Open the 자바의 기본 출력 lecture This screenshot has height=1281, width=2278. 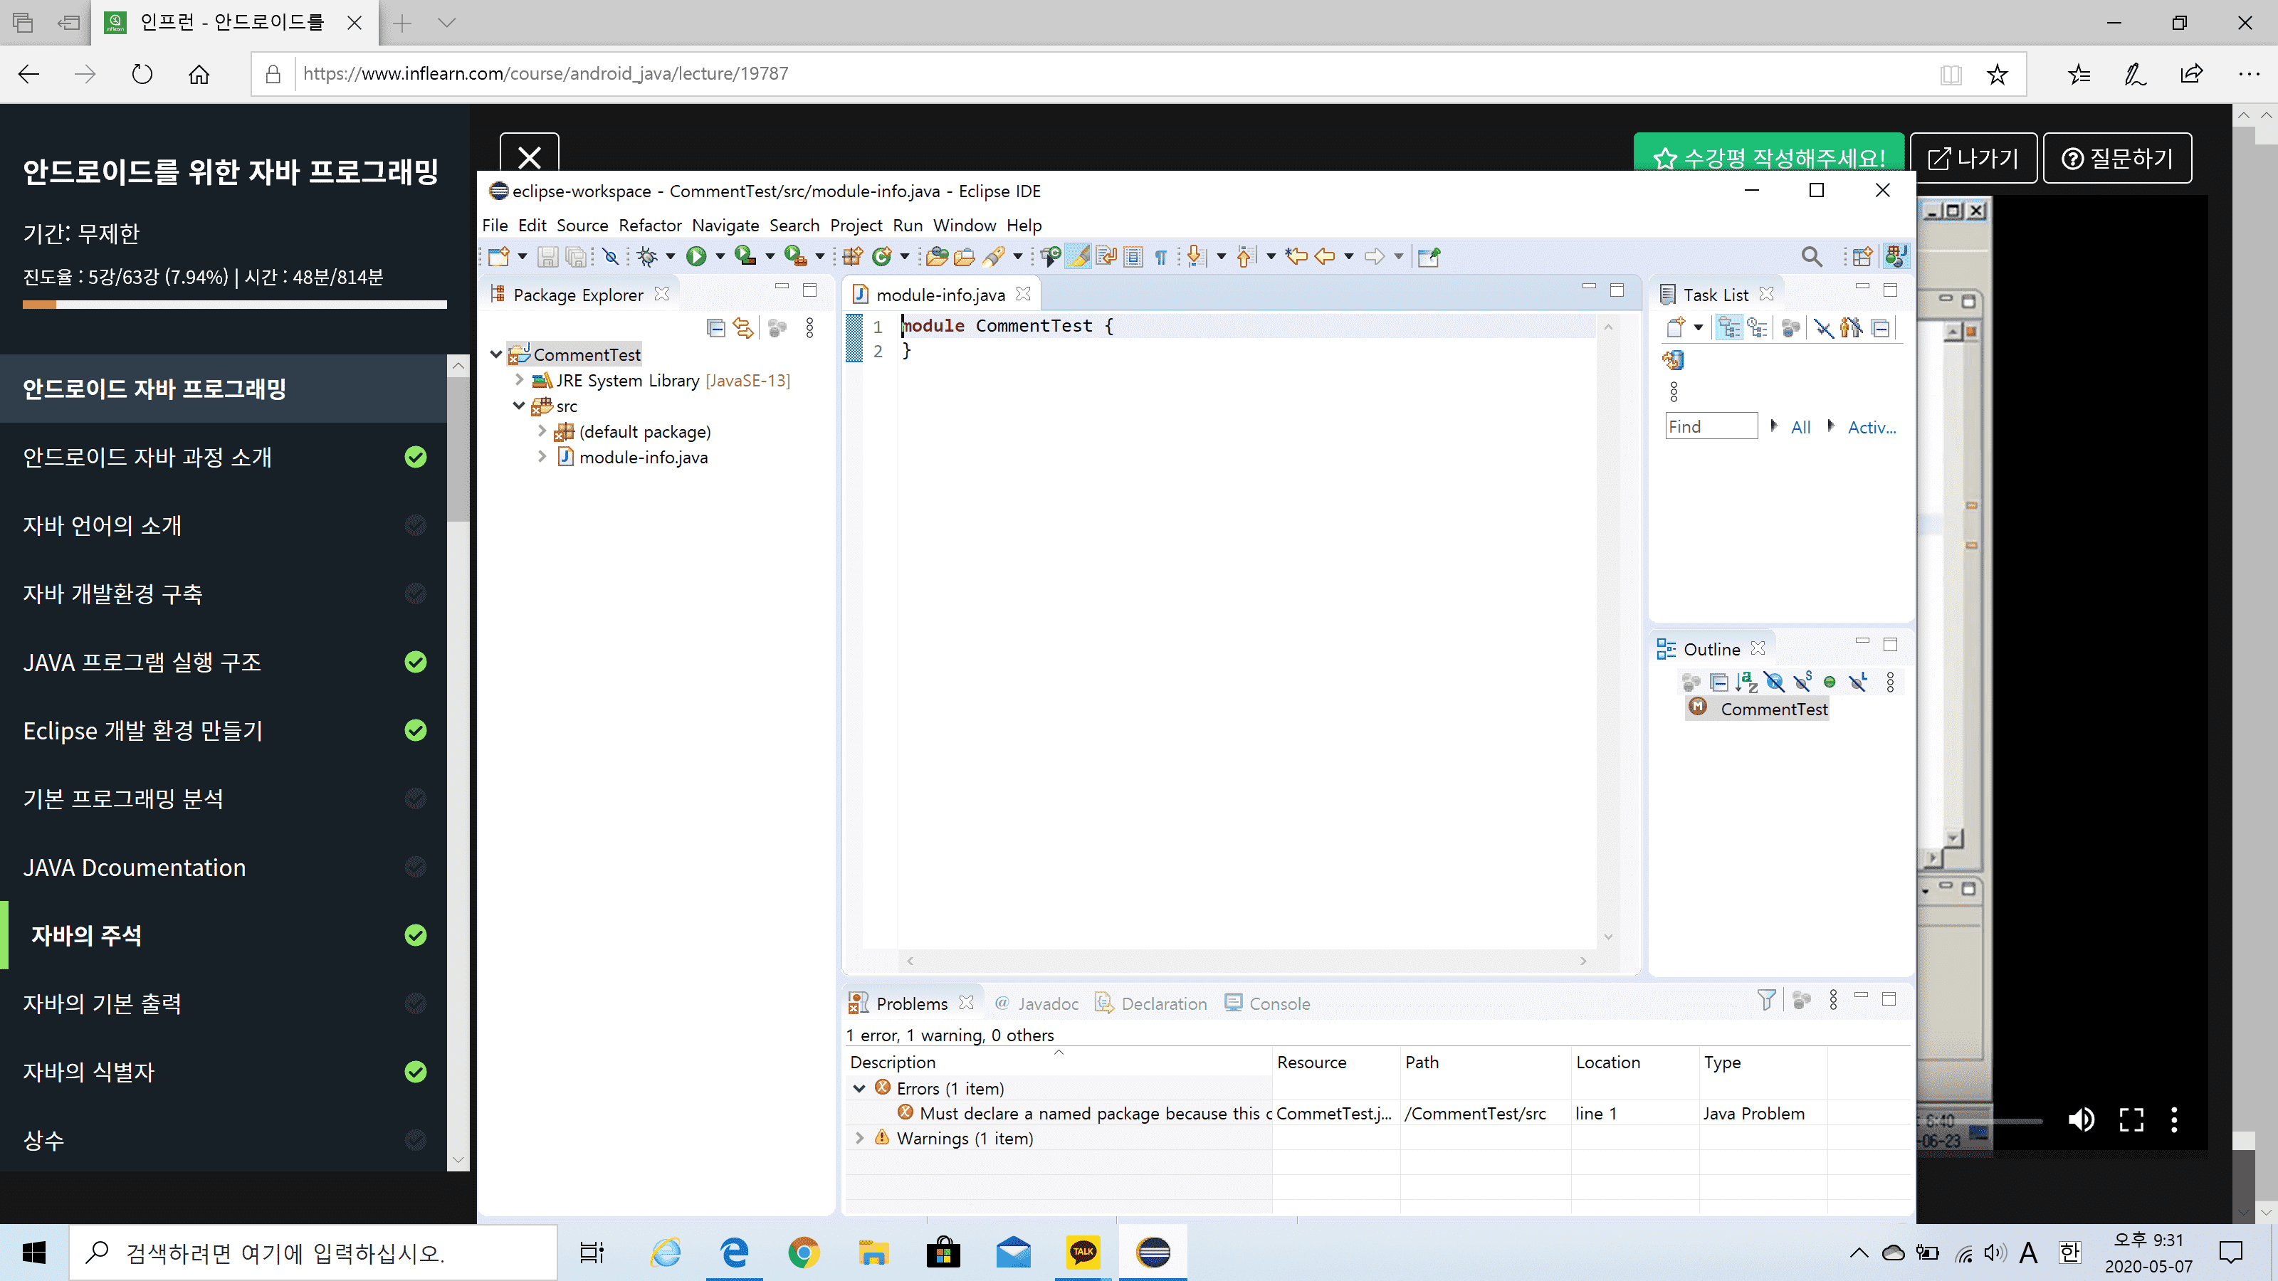coord(103,1003)
